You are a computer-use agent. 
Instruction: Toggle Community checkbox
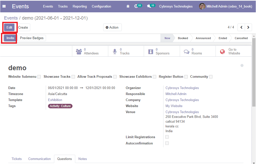(x=211, y=77)
